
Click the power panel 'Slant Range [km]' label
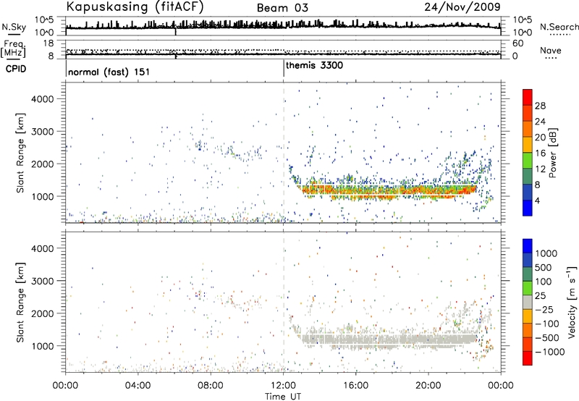[20, 153]
